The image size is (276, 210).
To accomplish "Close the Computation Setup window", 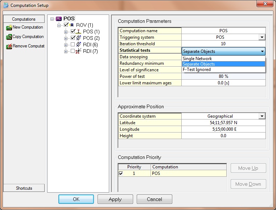I will click(265, 4).
